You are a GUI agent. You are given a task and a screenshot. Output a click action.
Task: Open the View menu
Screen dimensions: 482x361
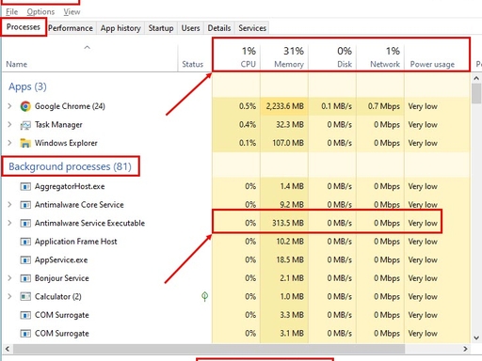72,12
